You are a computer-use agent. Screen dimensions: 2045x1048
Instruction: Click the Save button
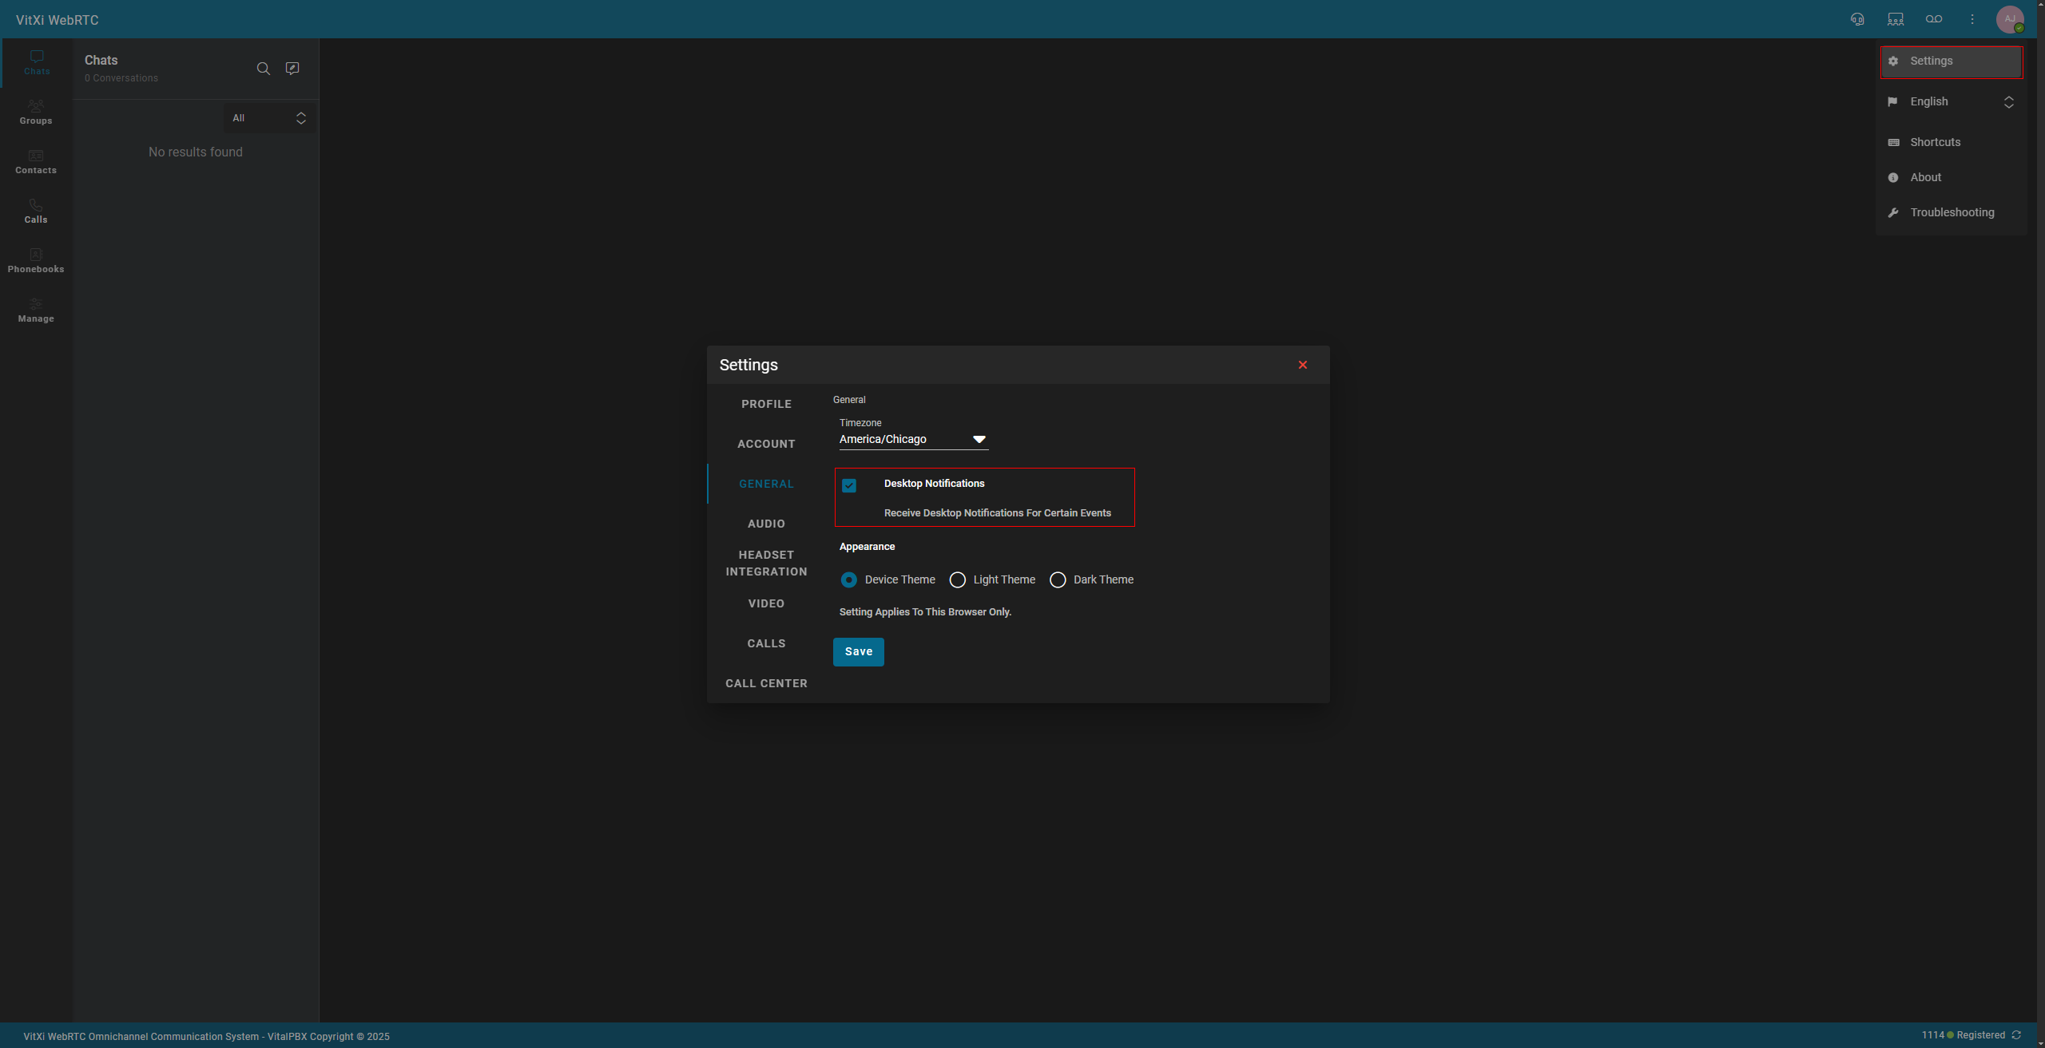858,651
